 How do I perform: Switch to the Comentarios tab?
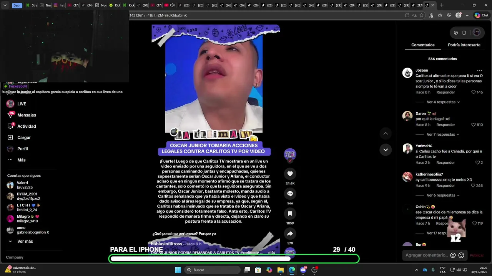(x=423, y=45)
